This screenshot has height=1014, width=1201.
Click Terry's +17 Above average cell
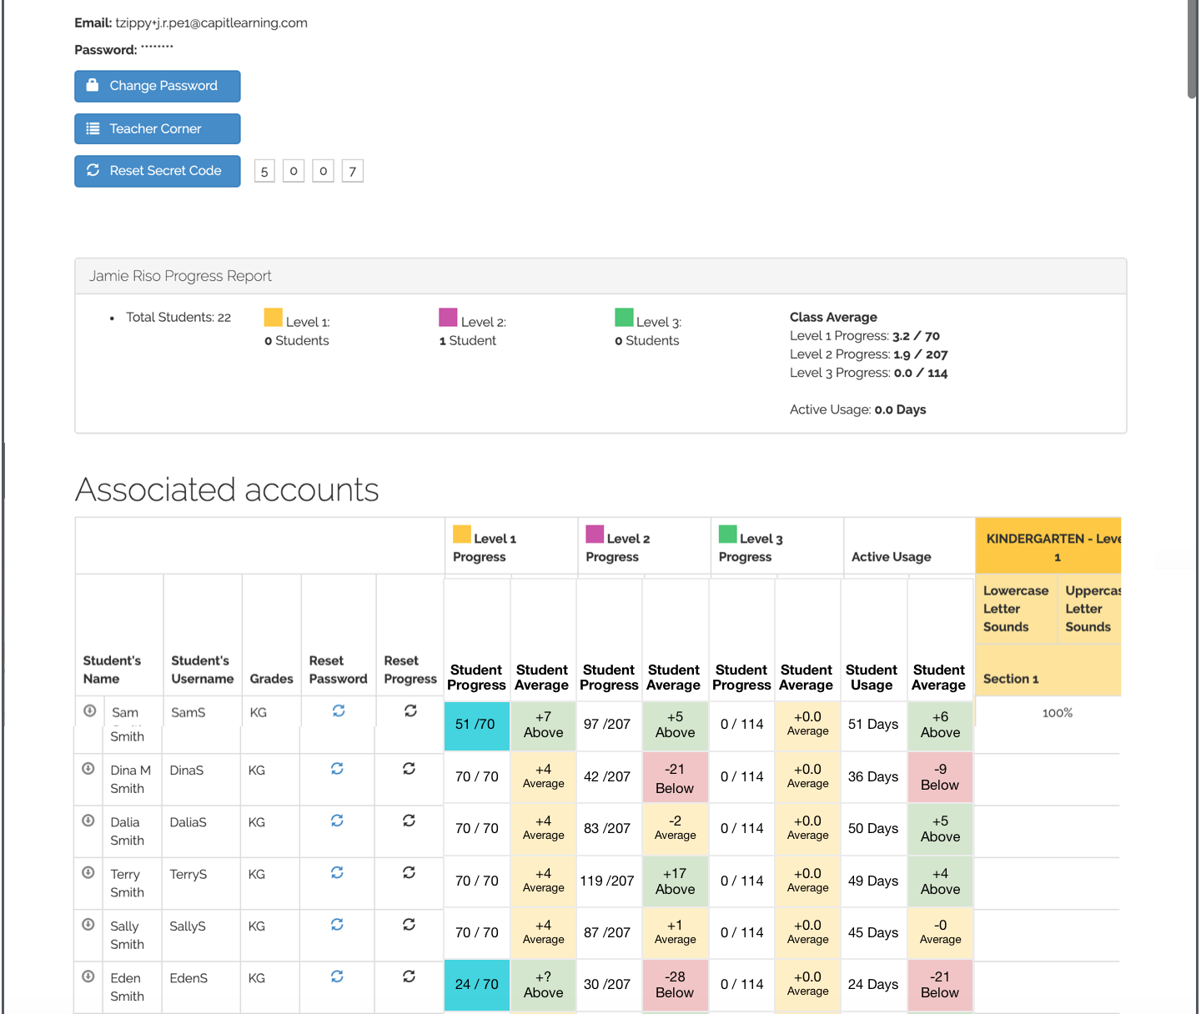click(675, 881)
